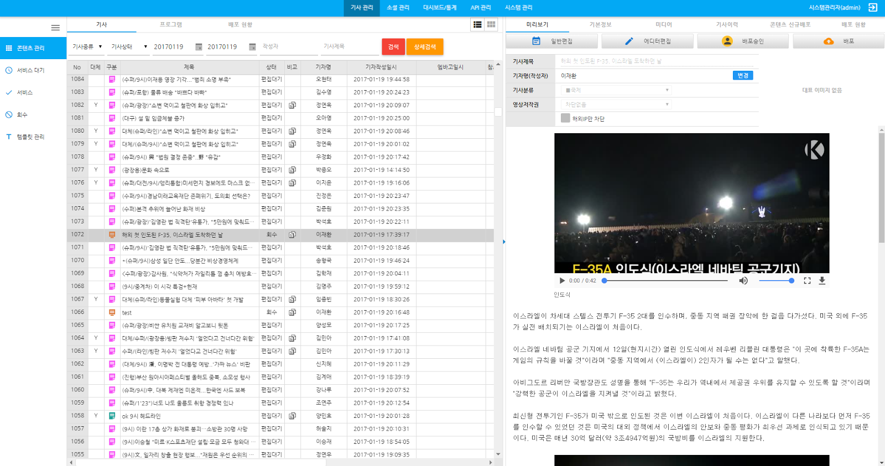This screenshot has width=885, height=466.
Task: Click the red 검색 button
Action: (393, 47)
